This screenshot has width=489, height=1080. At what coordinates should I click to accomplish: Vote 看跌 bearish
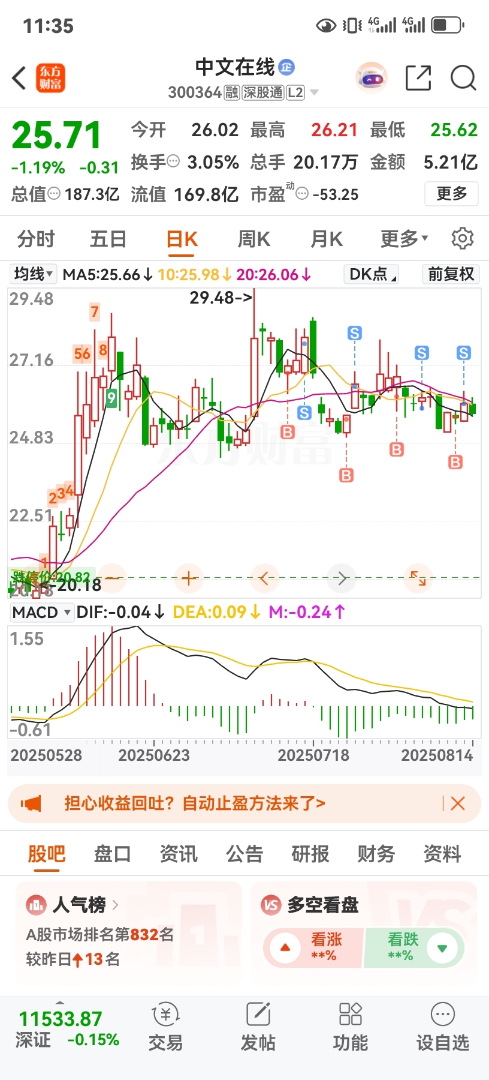pos(415,948)
